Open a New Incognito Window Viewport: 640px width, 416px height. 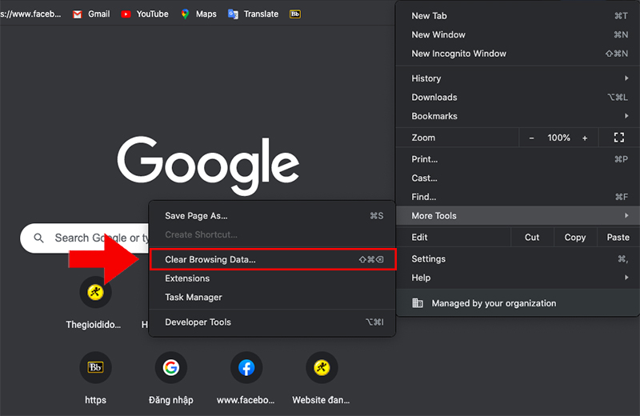[518, 54]
